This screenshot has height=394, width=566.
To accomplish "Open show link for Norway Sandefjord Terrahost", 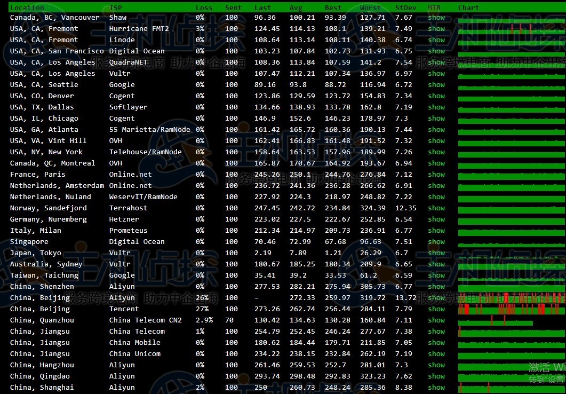I will 436,208.
